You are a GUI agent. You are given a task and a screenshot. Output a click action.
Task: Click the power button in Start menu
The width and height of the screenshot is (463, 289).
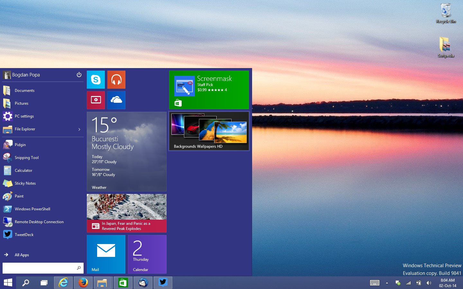click(x=79, y=75)
